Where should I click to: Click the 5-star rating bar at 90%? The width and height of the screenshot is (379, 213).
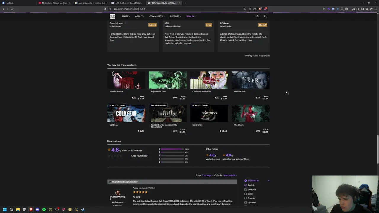point(172,149)
